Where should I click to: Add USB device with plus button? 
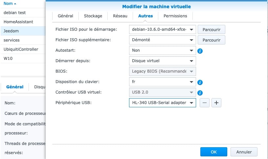coord(216,103)
